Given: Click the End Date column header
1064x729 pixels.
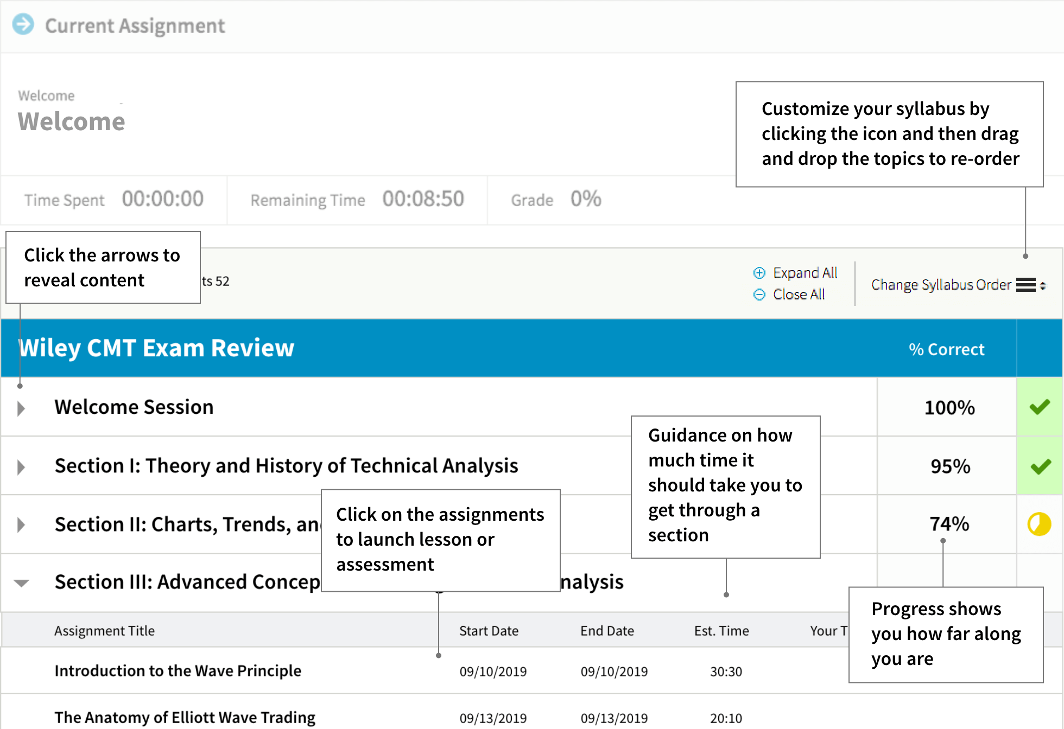Looking at the screenshot, I should point(607,631).
